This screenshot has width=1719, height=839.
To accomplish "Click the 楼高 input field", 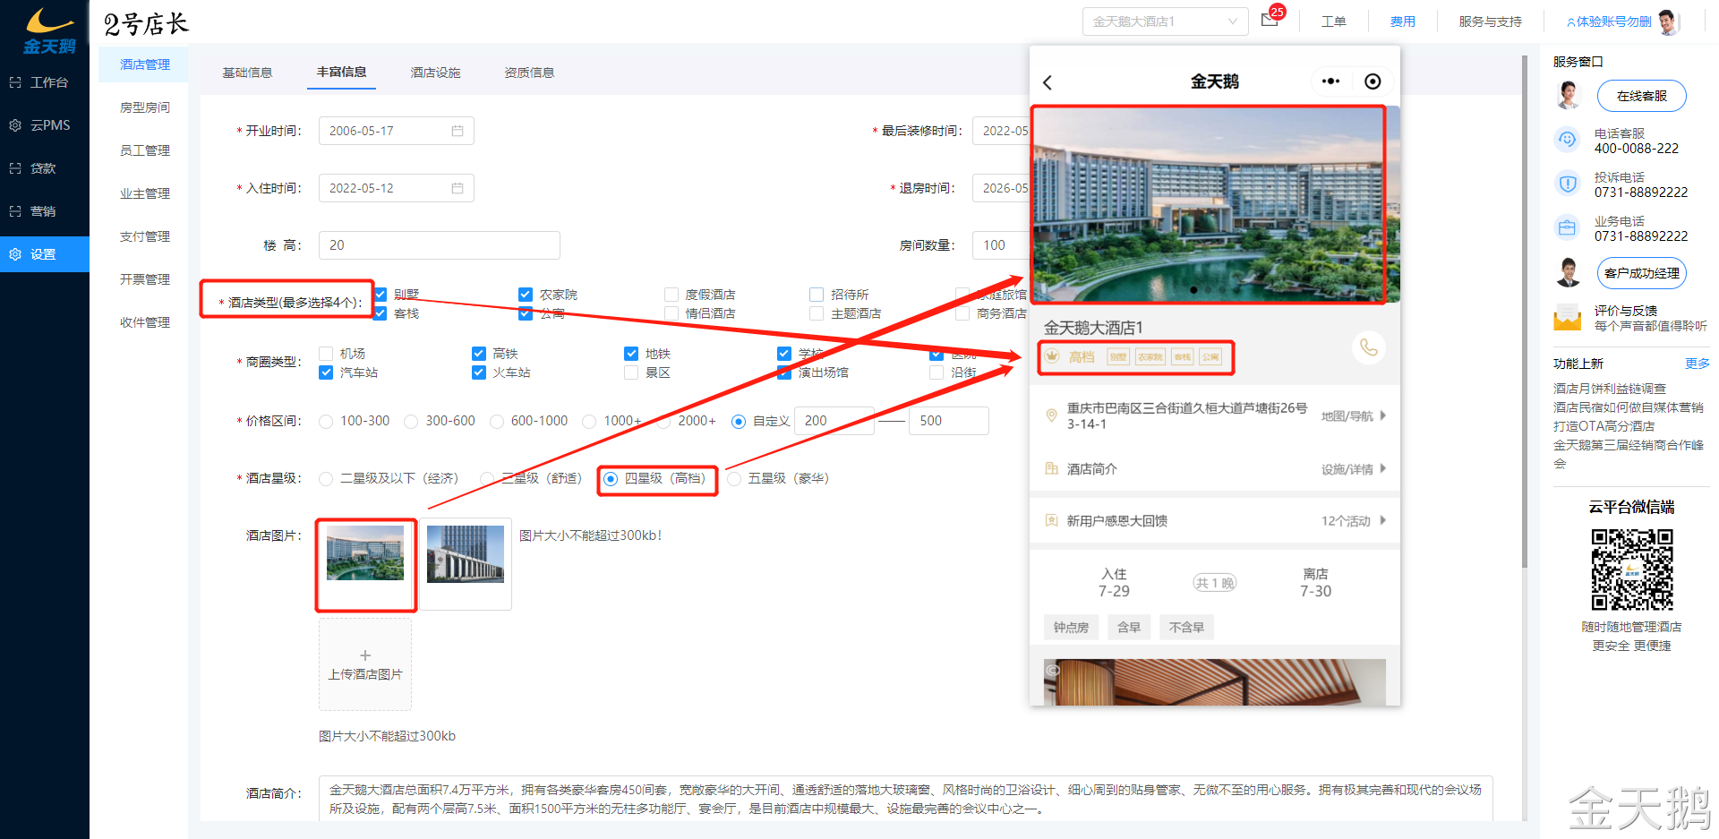I will [x=439, y=245].
